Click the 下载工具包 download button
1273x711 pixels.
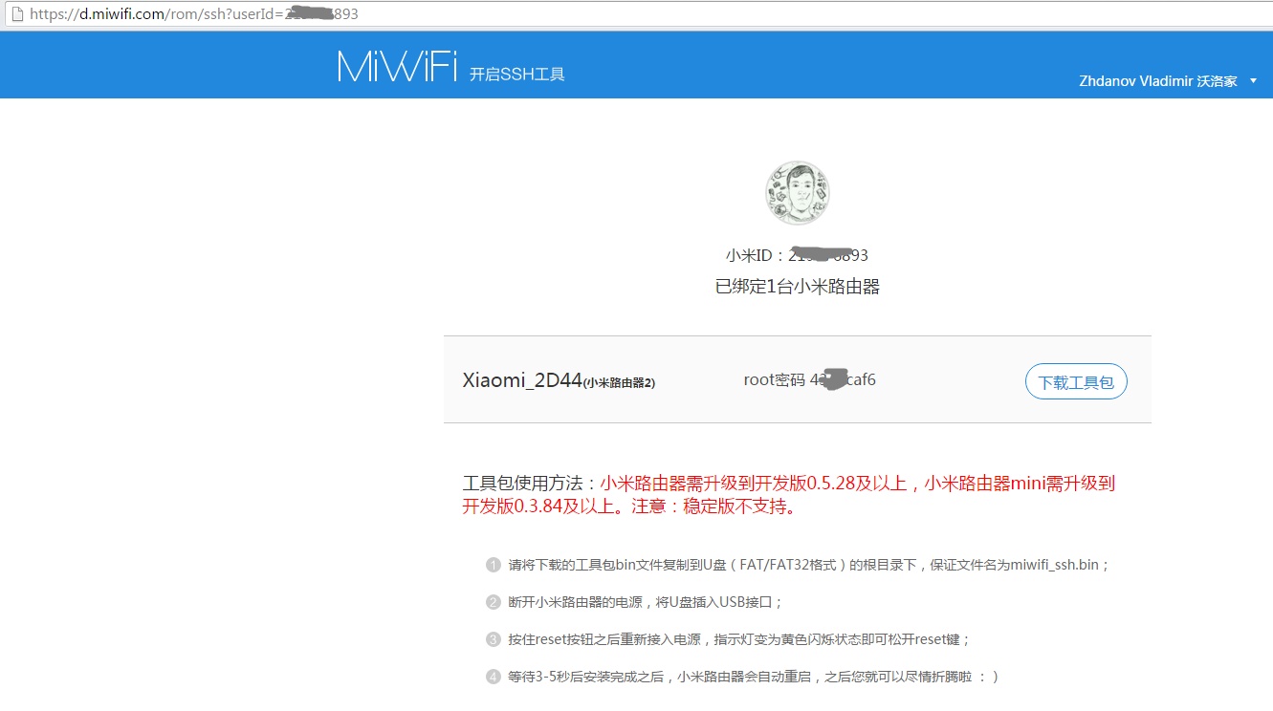1076,381
